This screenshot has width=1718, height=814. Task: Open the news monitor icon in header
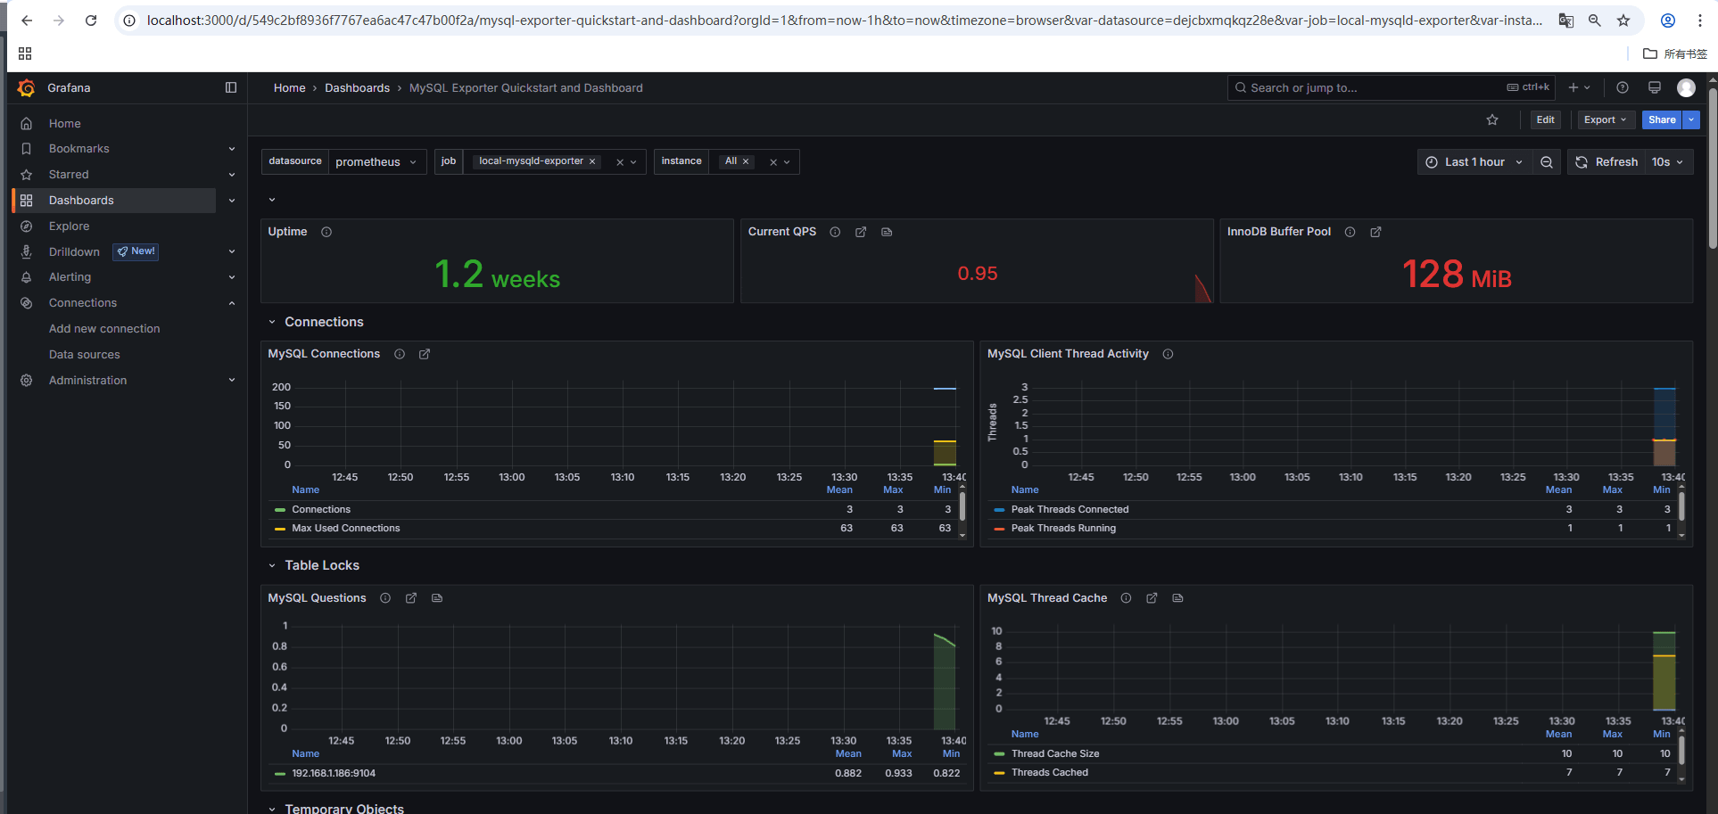tap(1655, 87)
